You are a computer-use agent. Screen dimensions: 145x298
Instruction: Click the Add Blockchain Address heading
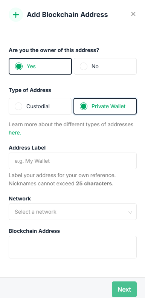(67, 15)
